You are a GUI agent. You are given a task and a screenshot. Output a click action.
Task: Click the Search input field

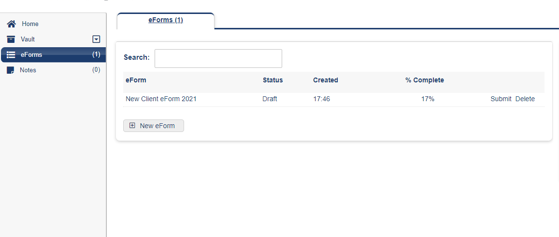(x=218, y=58)
